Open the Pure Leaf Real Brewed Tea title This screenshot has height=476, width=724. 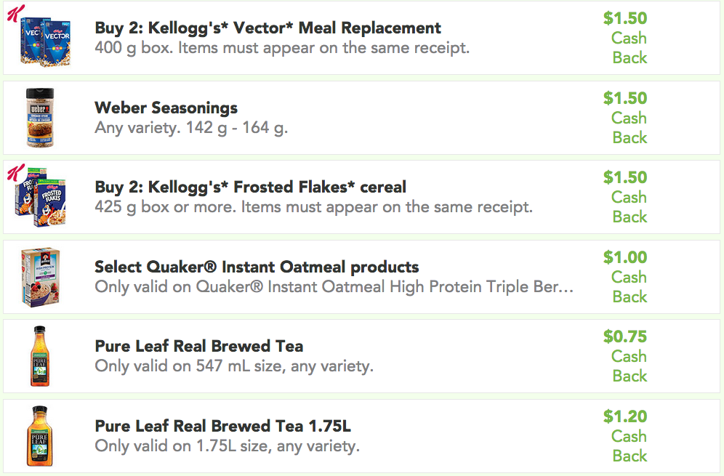pos(199,346)
